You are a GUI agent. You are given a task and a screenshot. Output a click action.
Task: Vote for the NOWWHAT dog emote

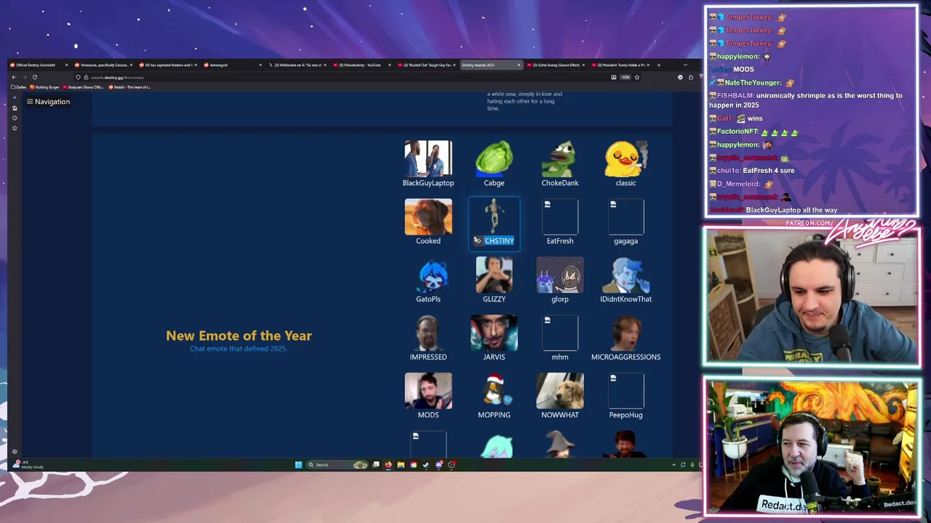point(560,397)
